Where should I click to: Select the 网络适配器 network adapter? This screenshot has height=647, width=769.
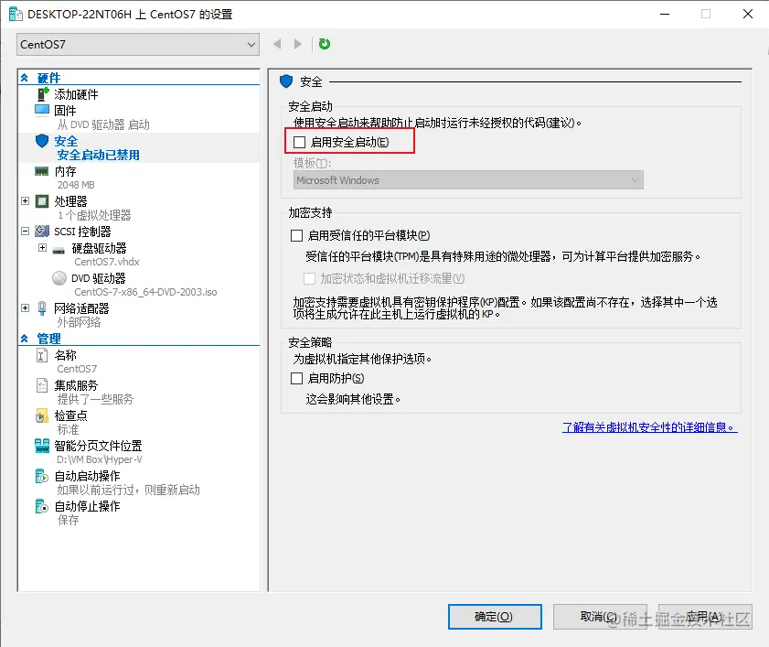[x=82, y=308]
